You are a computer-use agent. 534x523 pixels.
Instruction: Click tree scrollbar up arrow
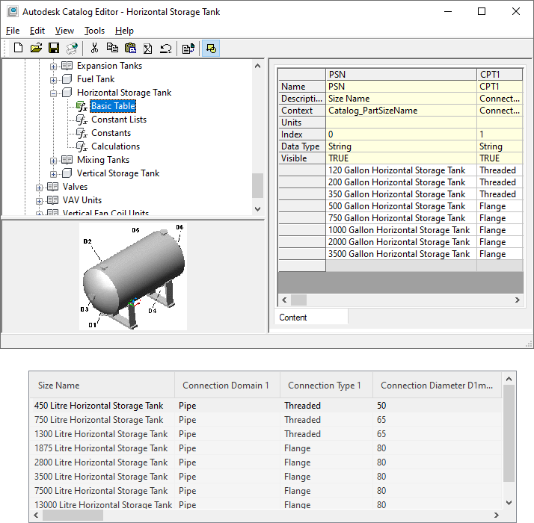[258, 66]
